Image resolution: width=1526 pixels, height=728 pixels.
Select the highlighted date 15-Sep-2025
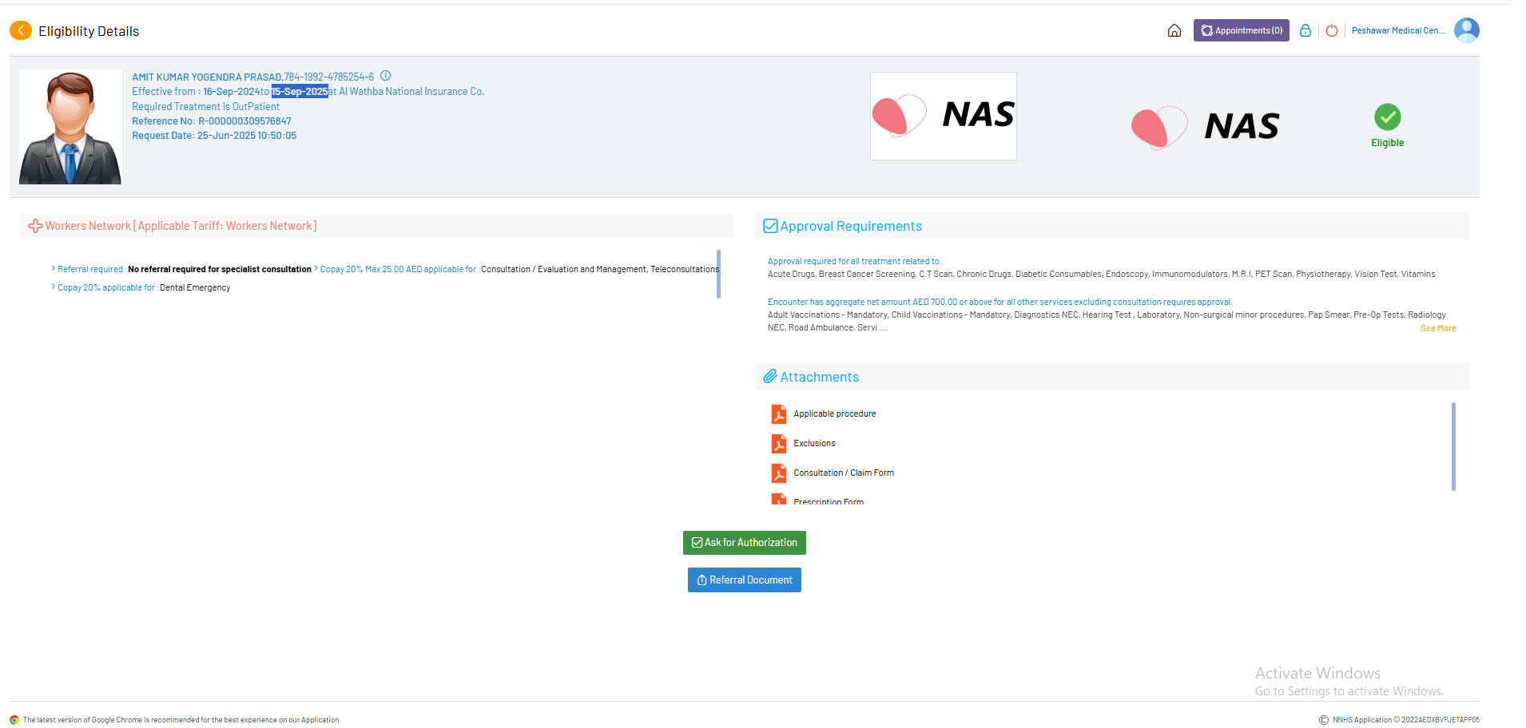[x=300, y=92]
